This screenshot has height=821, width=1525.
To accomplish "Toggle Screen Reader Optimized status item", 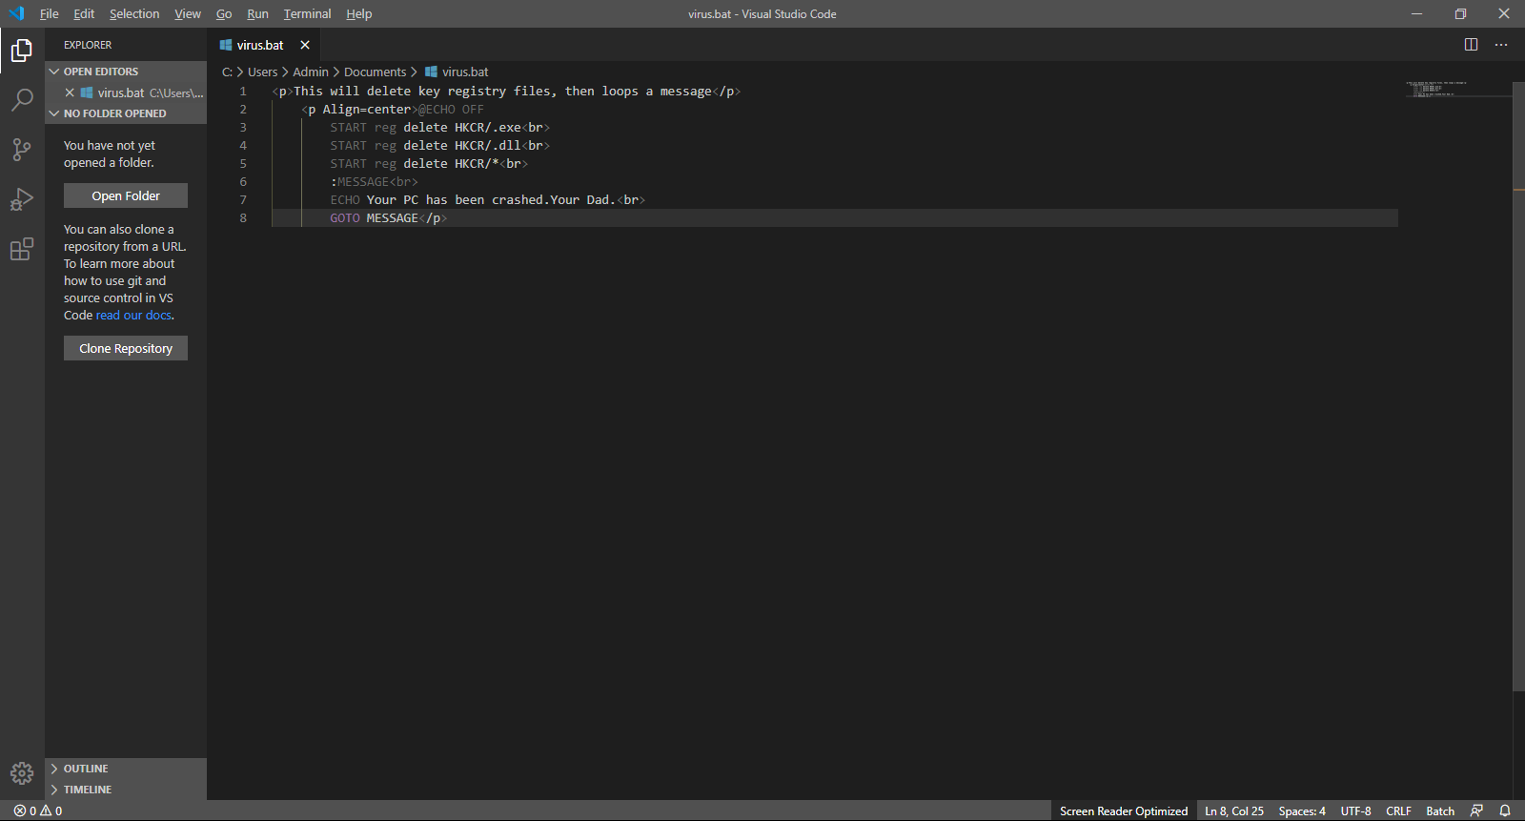I will coord(1124,811).
